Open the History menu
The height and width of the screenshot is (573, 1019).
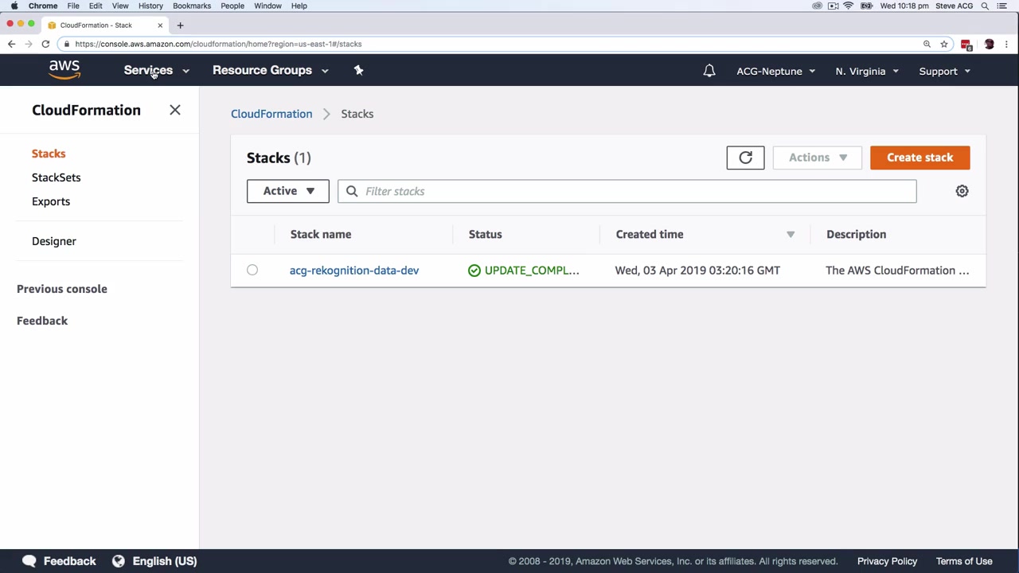point(150,6)
